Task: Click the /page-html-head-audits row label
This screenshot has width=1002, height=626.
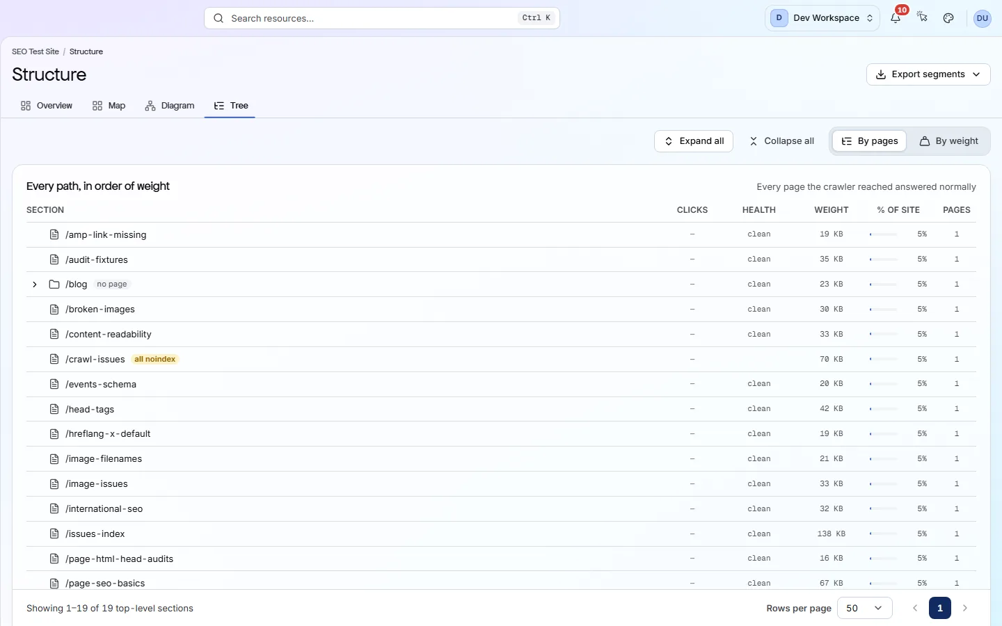Action: point(120,559)
